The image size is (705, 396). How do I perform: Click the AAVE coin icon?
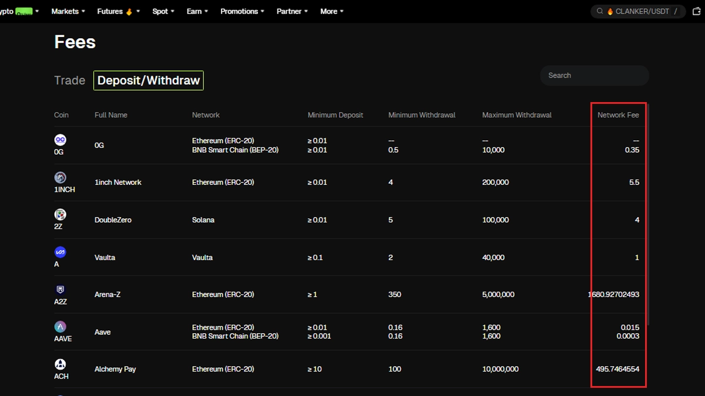point(60,327)
